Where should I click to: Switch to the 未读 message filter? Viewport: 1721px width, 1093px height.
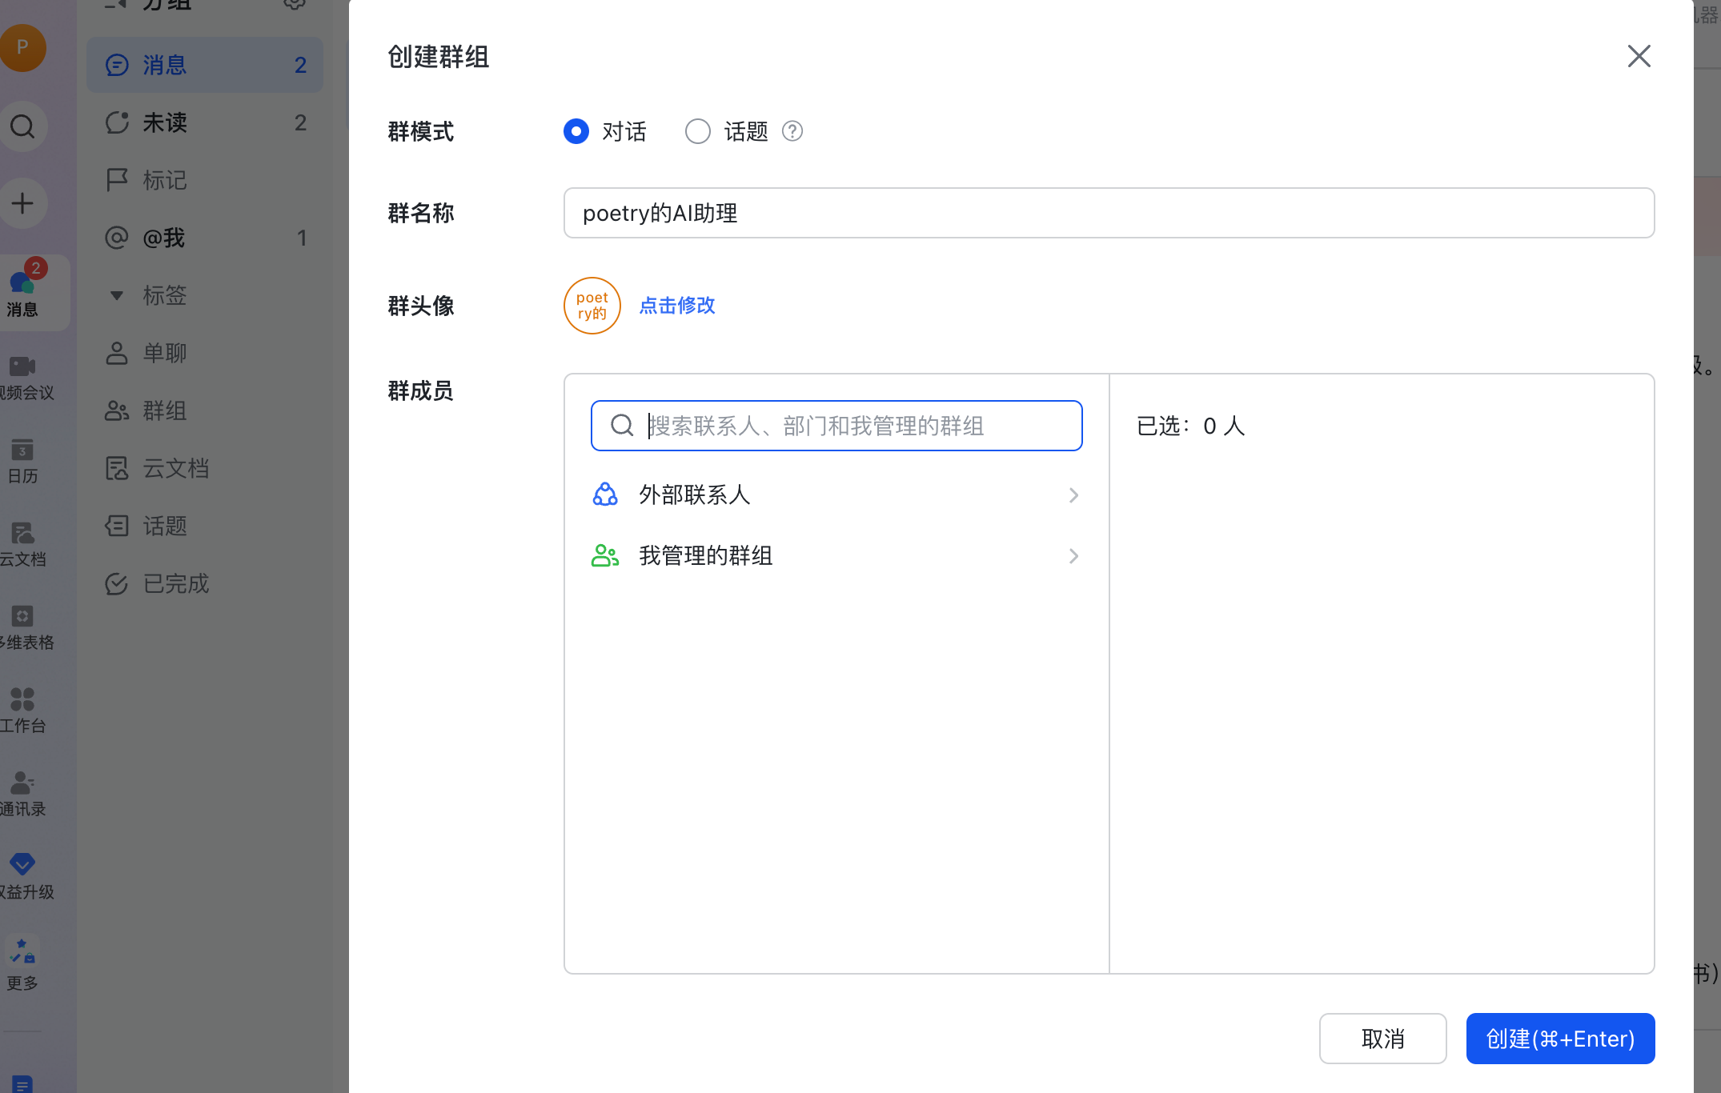pyautogui.click(x=165, y=122)
